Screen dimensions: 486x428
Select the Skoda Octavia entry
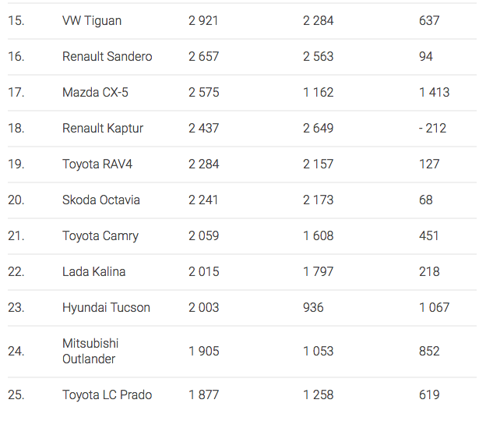coord(101,200)
